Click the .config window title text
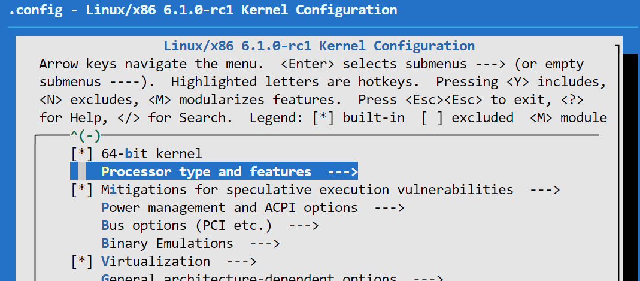 [x=202, y=10]
